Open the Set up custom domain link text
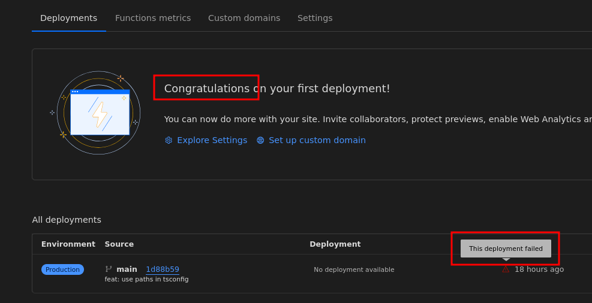The height and width of the screenshot is (303, 592). coord(317,140)
